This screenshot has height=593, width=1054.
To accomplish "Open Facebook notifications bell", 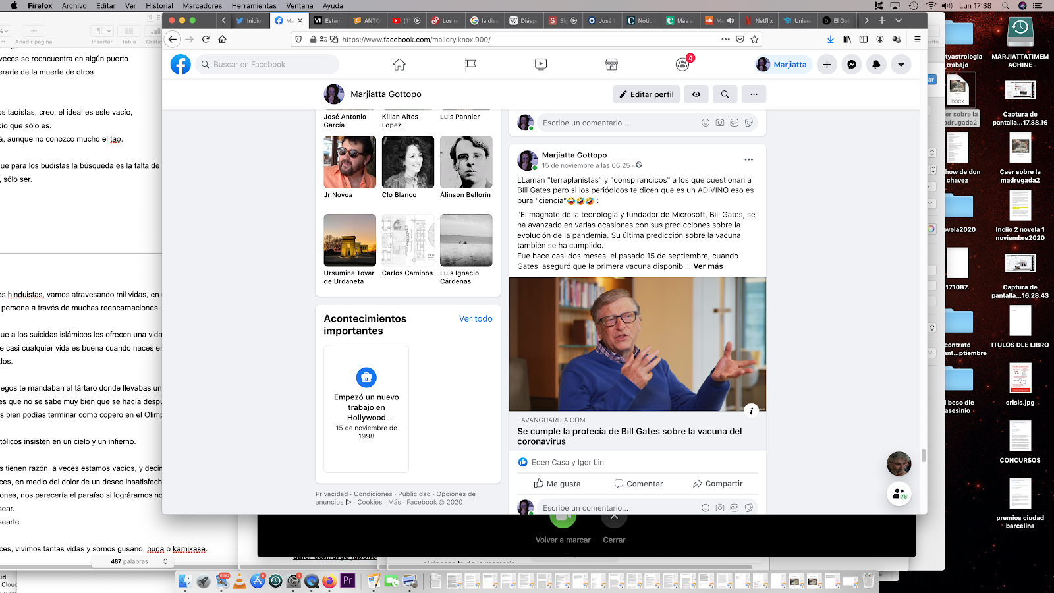I will pyautogui.click(x=876, y=65).
